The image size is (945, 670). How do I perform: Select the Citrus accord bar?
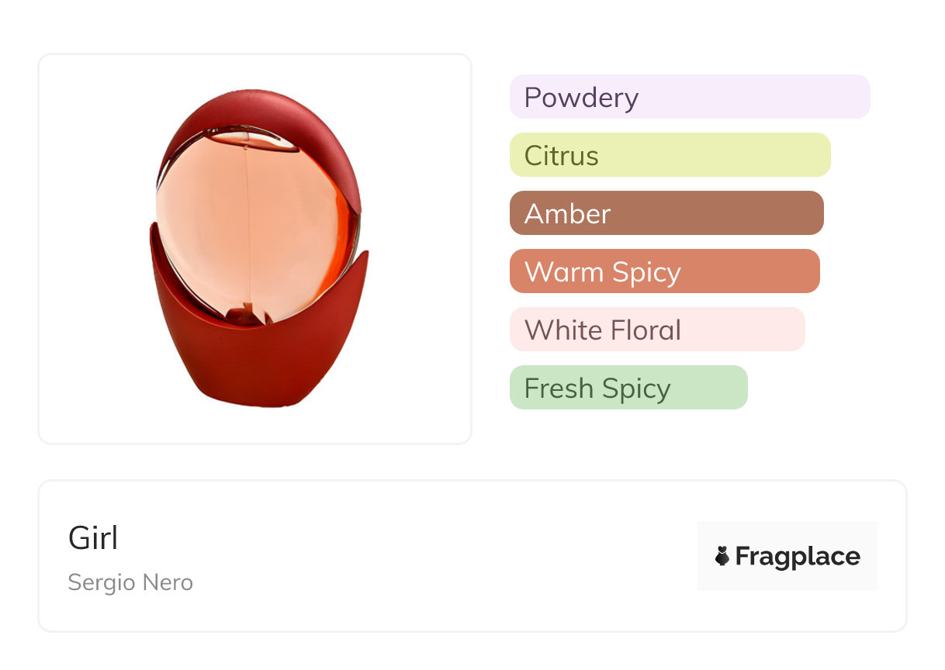670,155
